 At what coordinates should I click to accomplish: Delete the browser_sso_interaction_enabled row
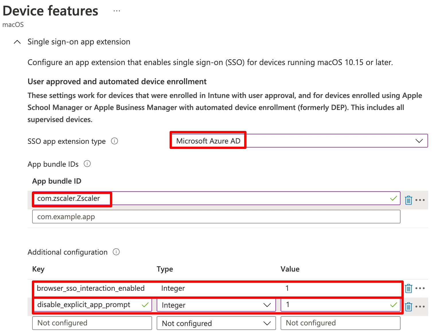coord(408,288)
